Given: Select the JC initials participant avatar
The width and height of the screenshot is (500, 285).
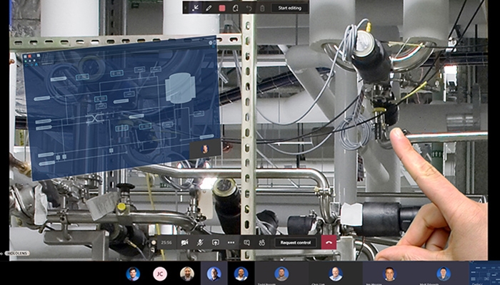Looking at the screenshot, I should click(x=160, y=274).
